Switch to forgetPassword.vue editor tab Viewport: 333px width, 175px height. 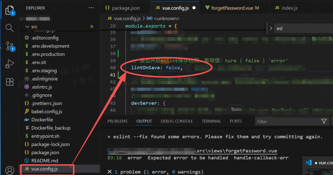(x=235, y=8)
